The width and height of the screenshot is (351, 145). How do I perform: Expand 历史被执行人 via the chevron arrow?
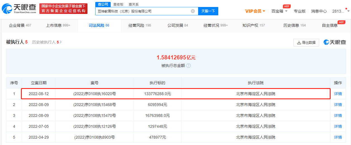point(61,42)
